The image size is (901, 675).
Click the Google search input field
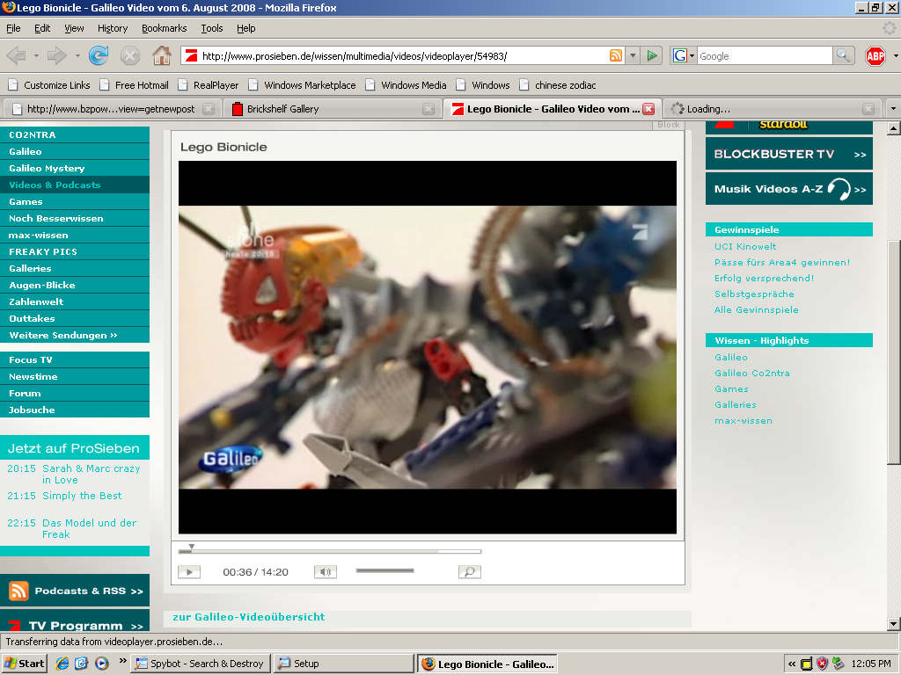765,55
